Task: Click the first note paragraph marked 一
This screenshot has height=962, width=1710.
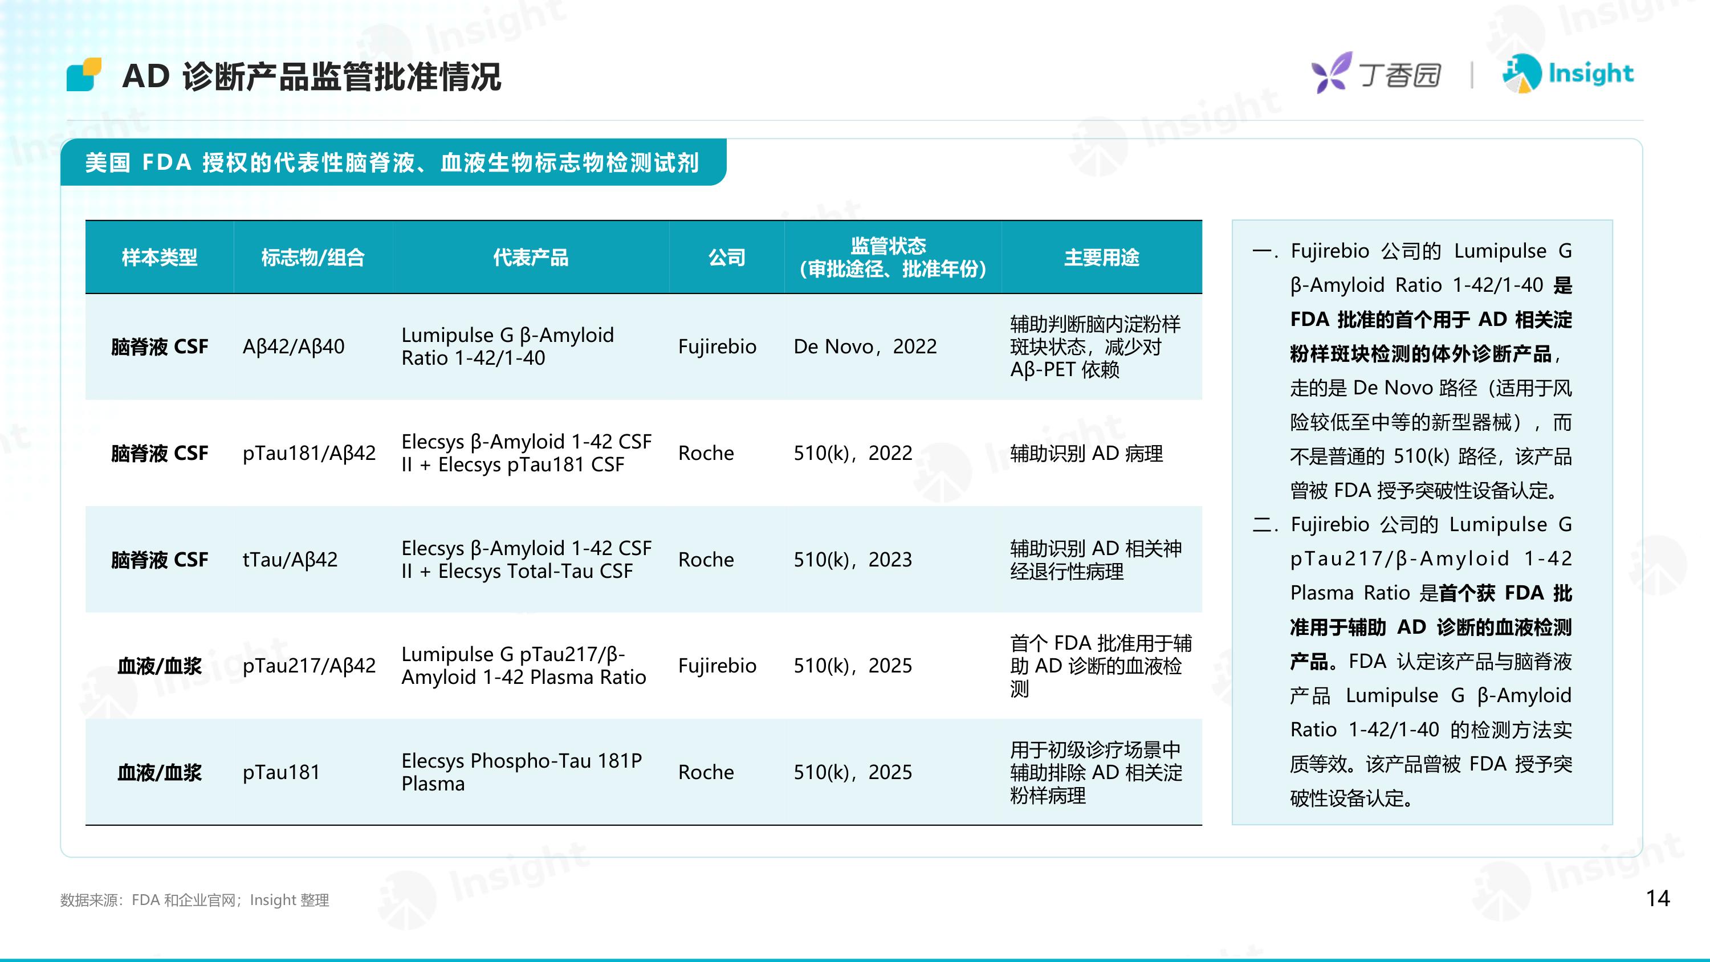Action: point(1412,370)
